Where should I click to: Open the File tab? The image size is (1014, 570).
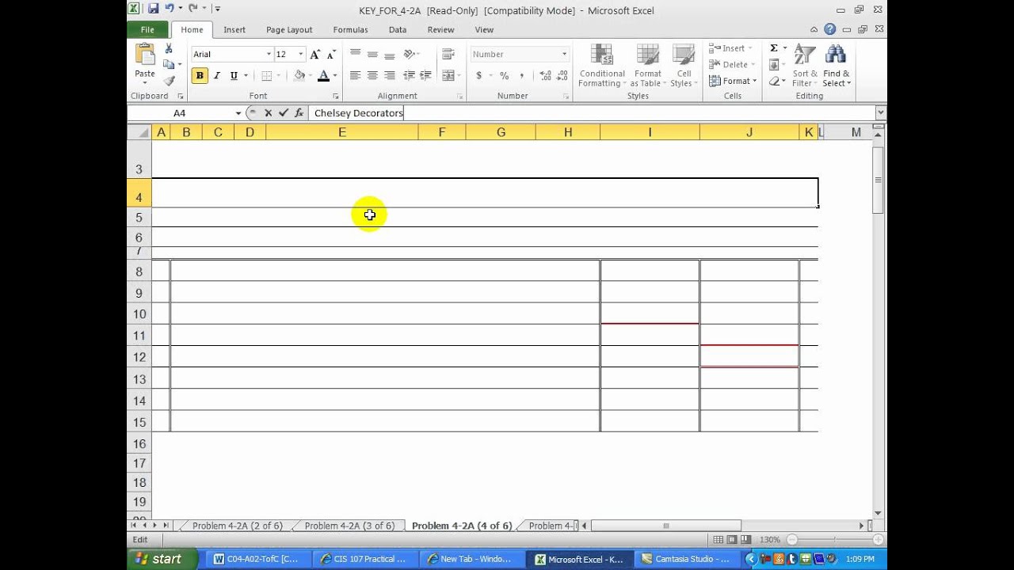(x=147, y=29)
